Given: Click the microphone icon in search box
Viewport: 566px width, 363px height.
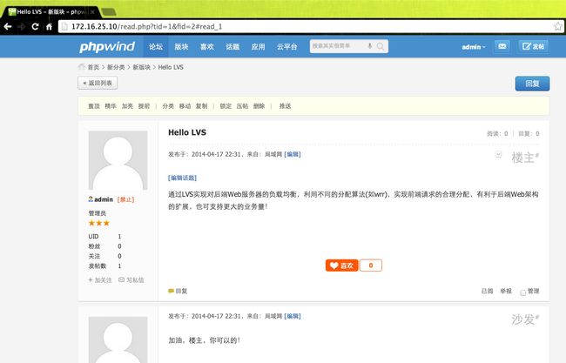Looking at the screenshot, I should tap(369, 46).
